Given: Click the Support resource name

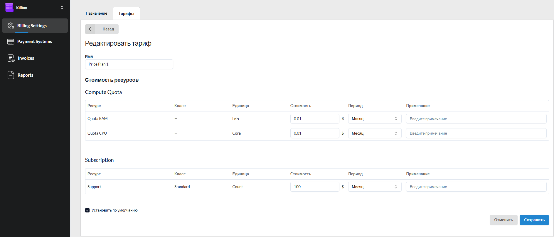Looking at the screenshot, I should tap(94, 187).
